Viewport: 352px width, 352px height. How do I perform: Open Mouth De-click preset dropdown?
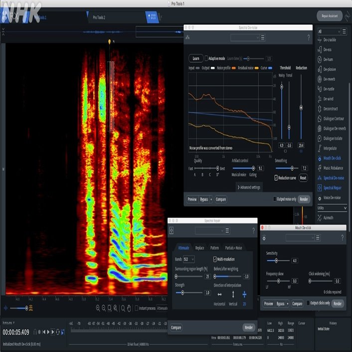click(x=300, y=238)
